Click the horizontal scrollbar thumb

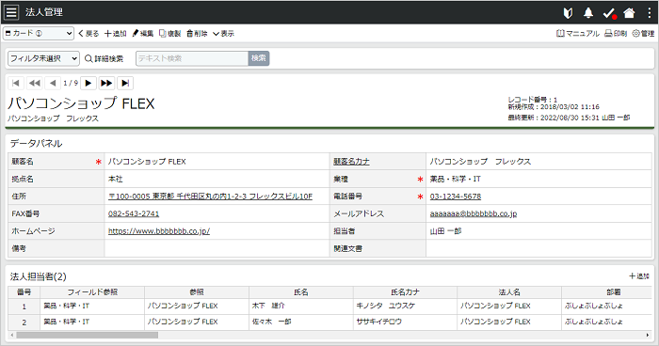coord(87,335)
